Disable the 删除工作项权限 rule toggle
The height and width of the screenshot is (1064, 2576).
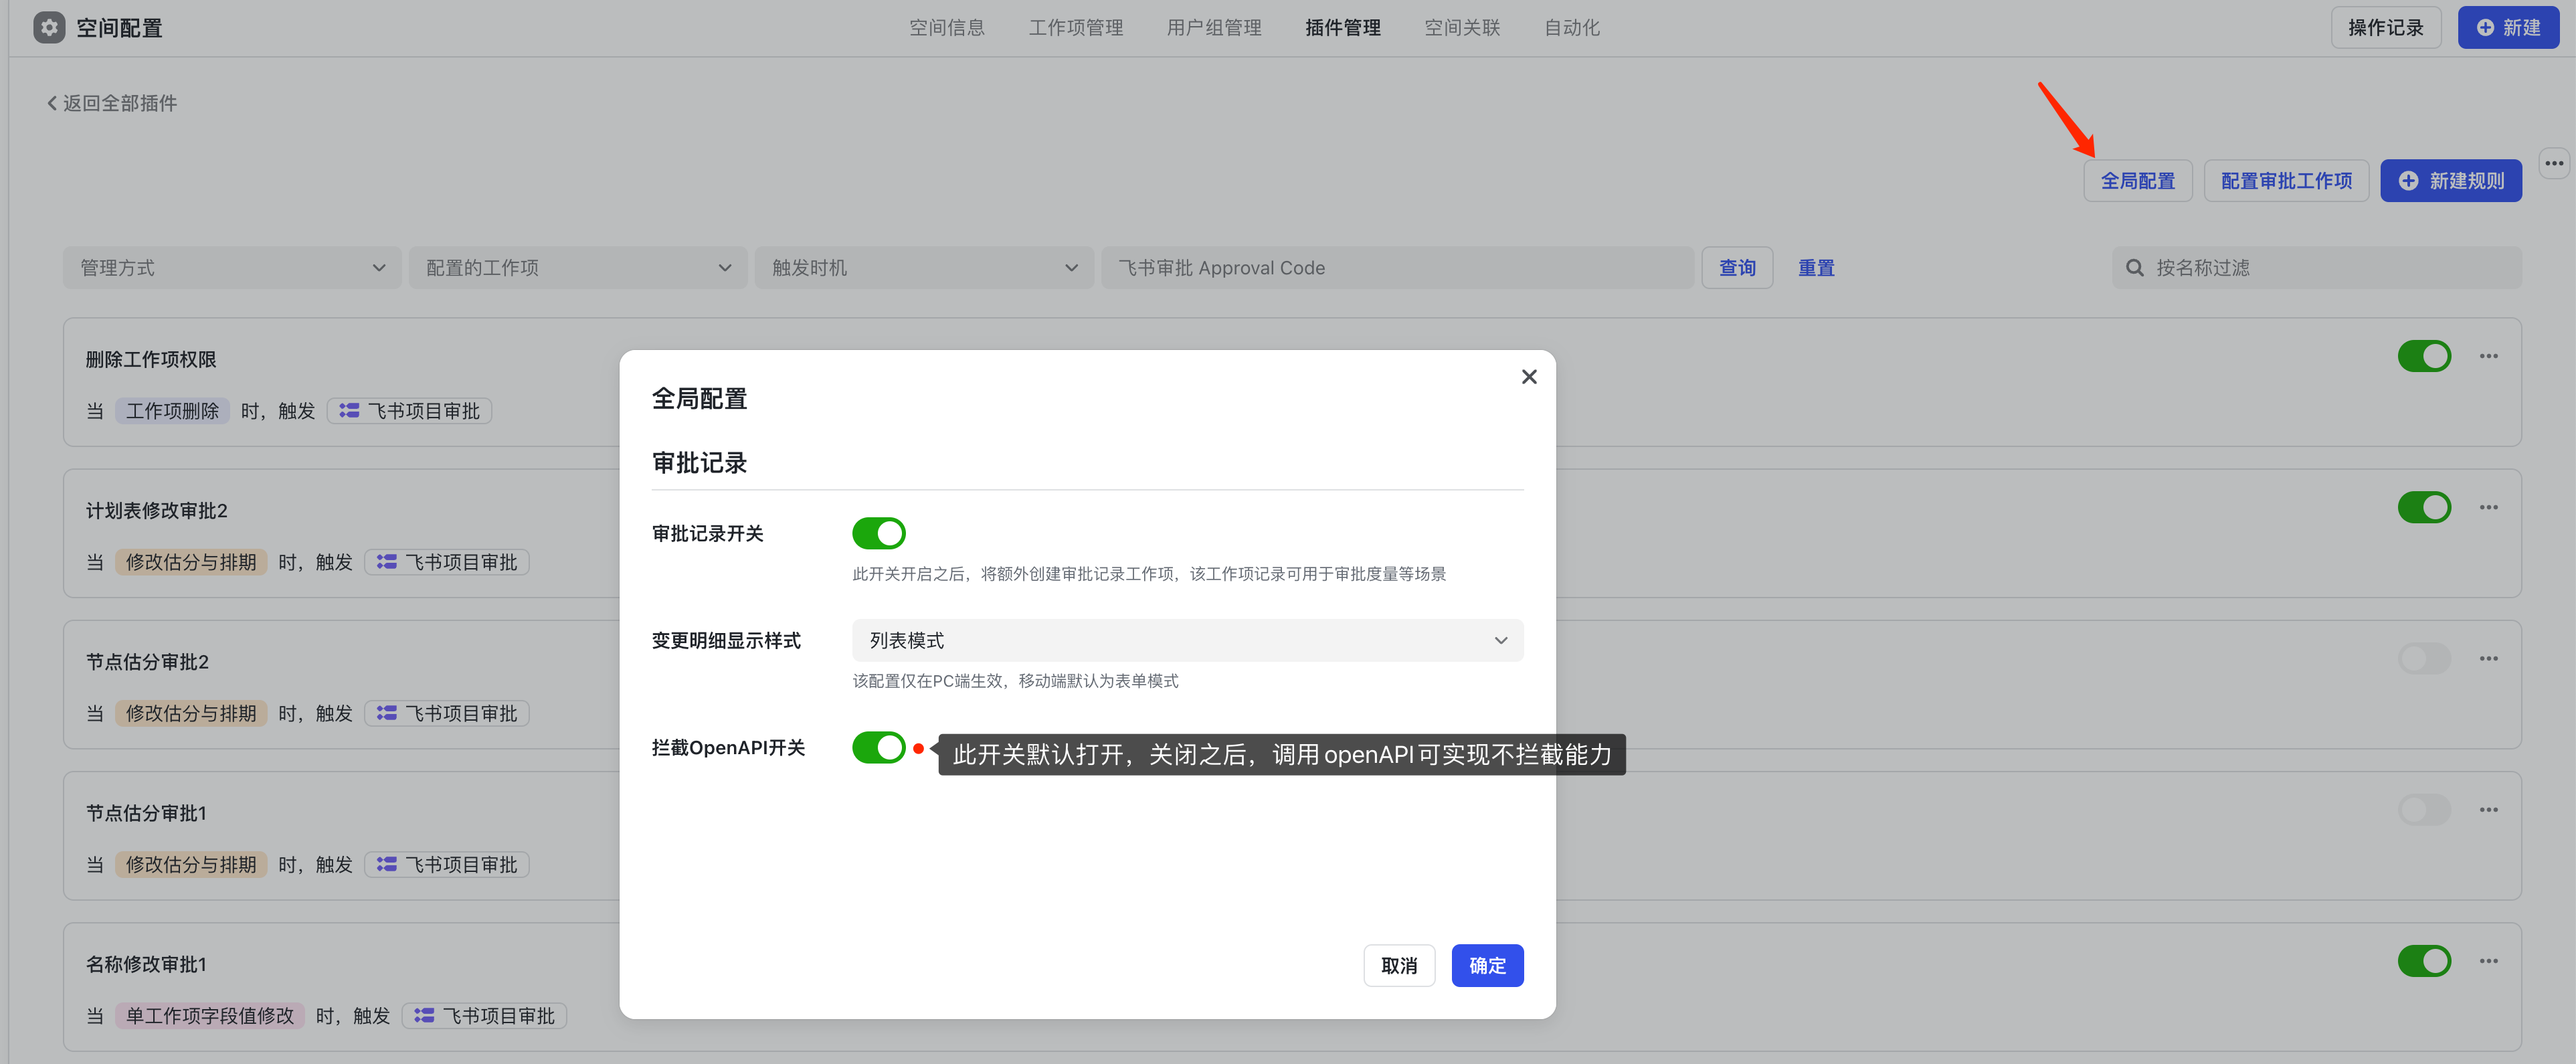click(x=2424, y=356)
